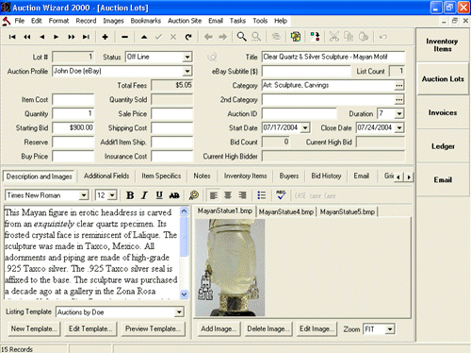Open Listing Template dropdown Auctions by Doe

click(179, 312)
